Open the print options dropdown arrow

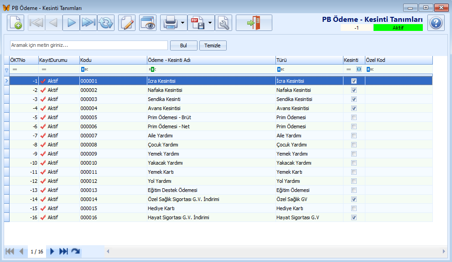click(183, 23)
